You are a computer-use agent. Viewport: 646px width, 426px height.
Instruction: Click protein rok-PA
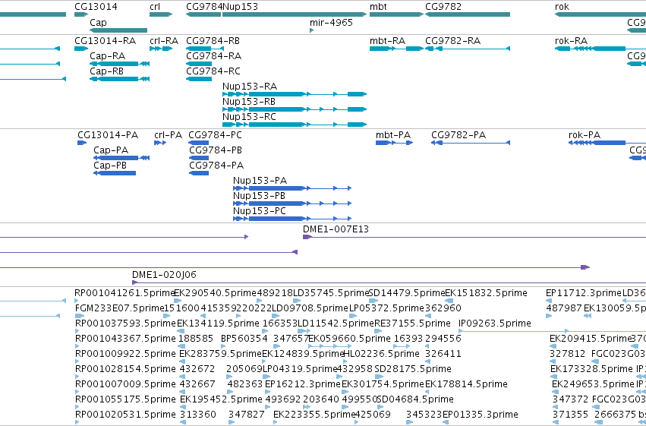tap(607, 143)
